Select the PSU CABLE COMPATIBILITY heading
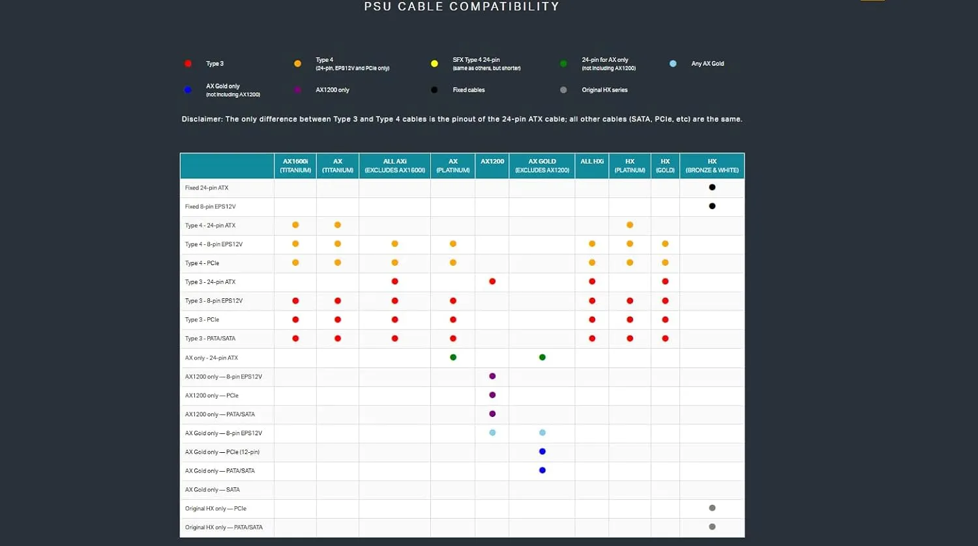The width and height of the screenshot is (978, 546). pos(462,7)
